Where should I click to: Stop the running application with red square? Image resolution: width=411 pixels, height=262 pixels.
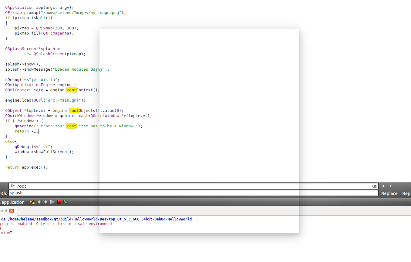59,202
